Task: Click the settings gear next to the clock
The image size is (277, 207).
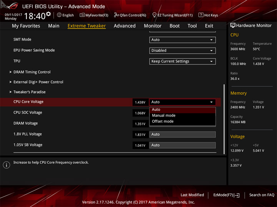Action: [x=48, y=14]
